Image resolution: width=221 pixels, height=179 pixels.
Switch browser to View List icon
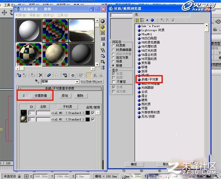coord(137,20)
